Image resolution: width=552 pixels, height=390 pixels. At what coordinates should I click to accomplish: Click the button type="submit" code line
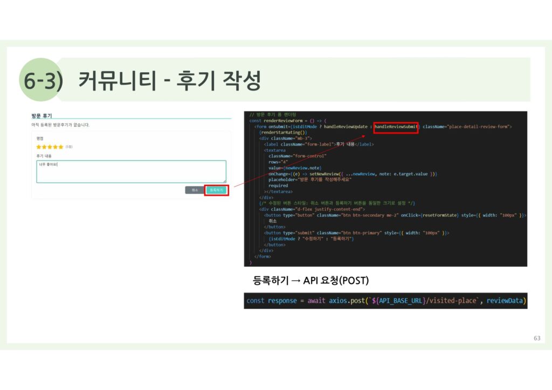click(357, 233)
